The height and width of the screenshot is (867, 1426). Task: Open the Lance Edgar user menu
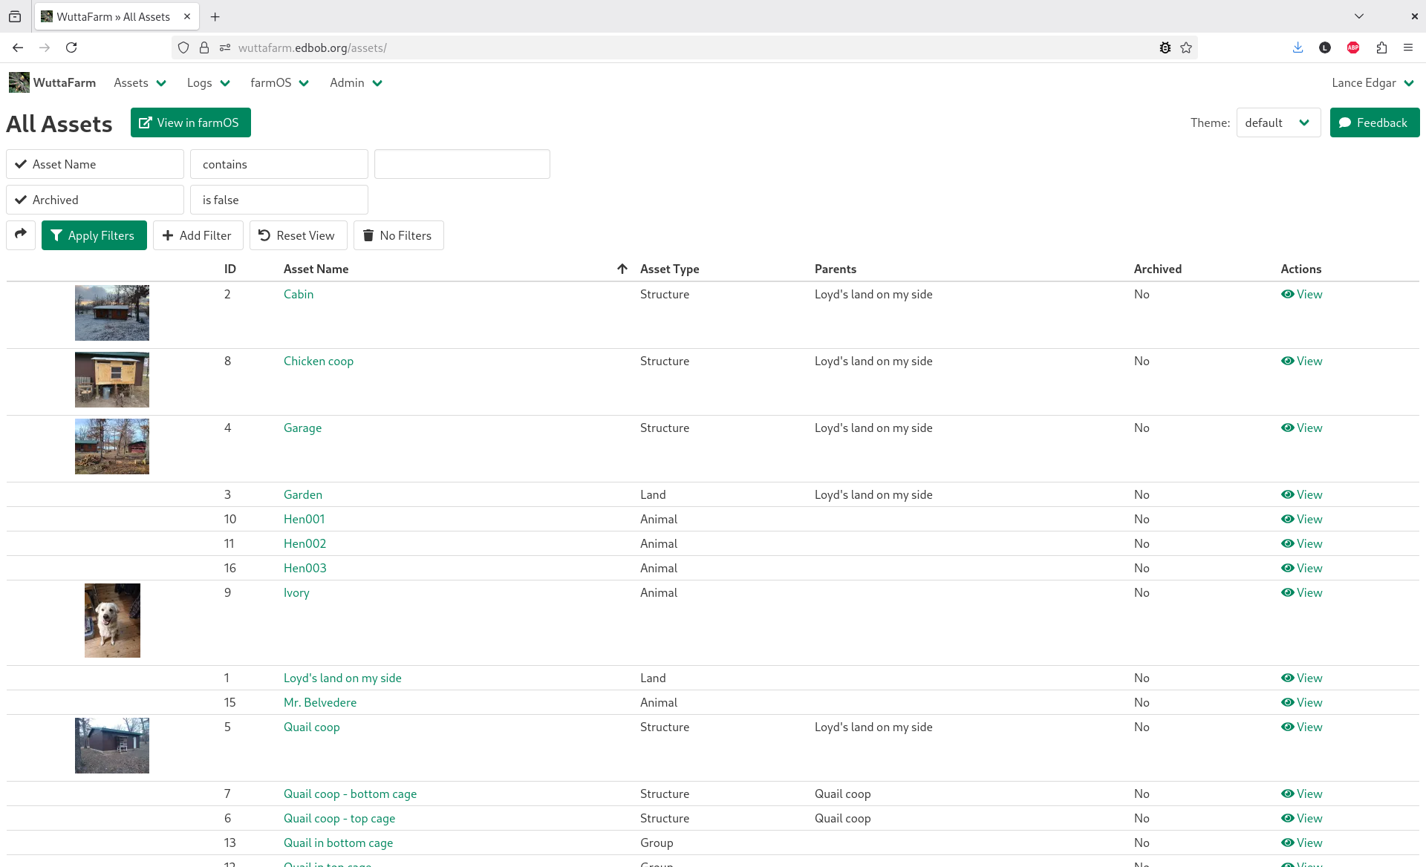(1371, 82)
